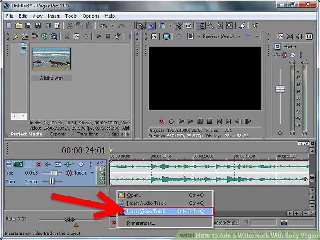
Task: Click Stop in the Video Preview transport
Action: (210, 121)
